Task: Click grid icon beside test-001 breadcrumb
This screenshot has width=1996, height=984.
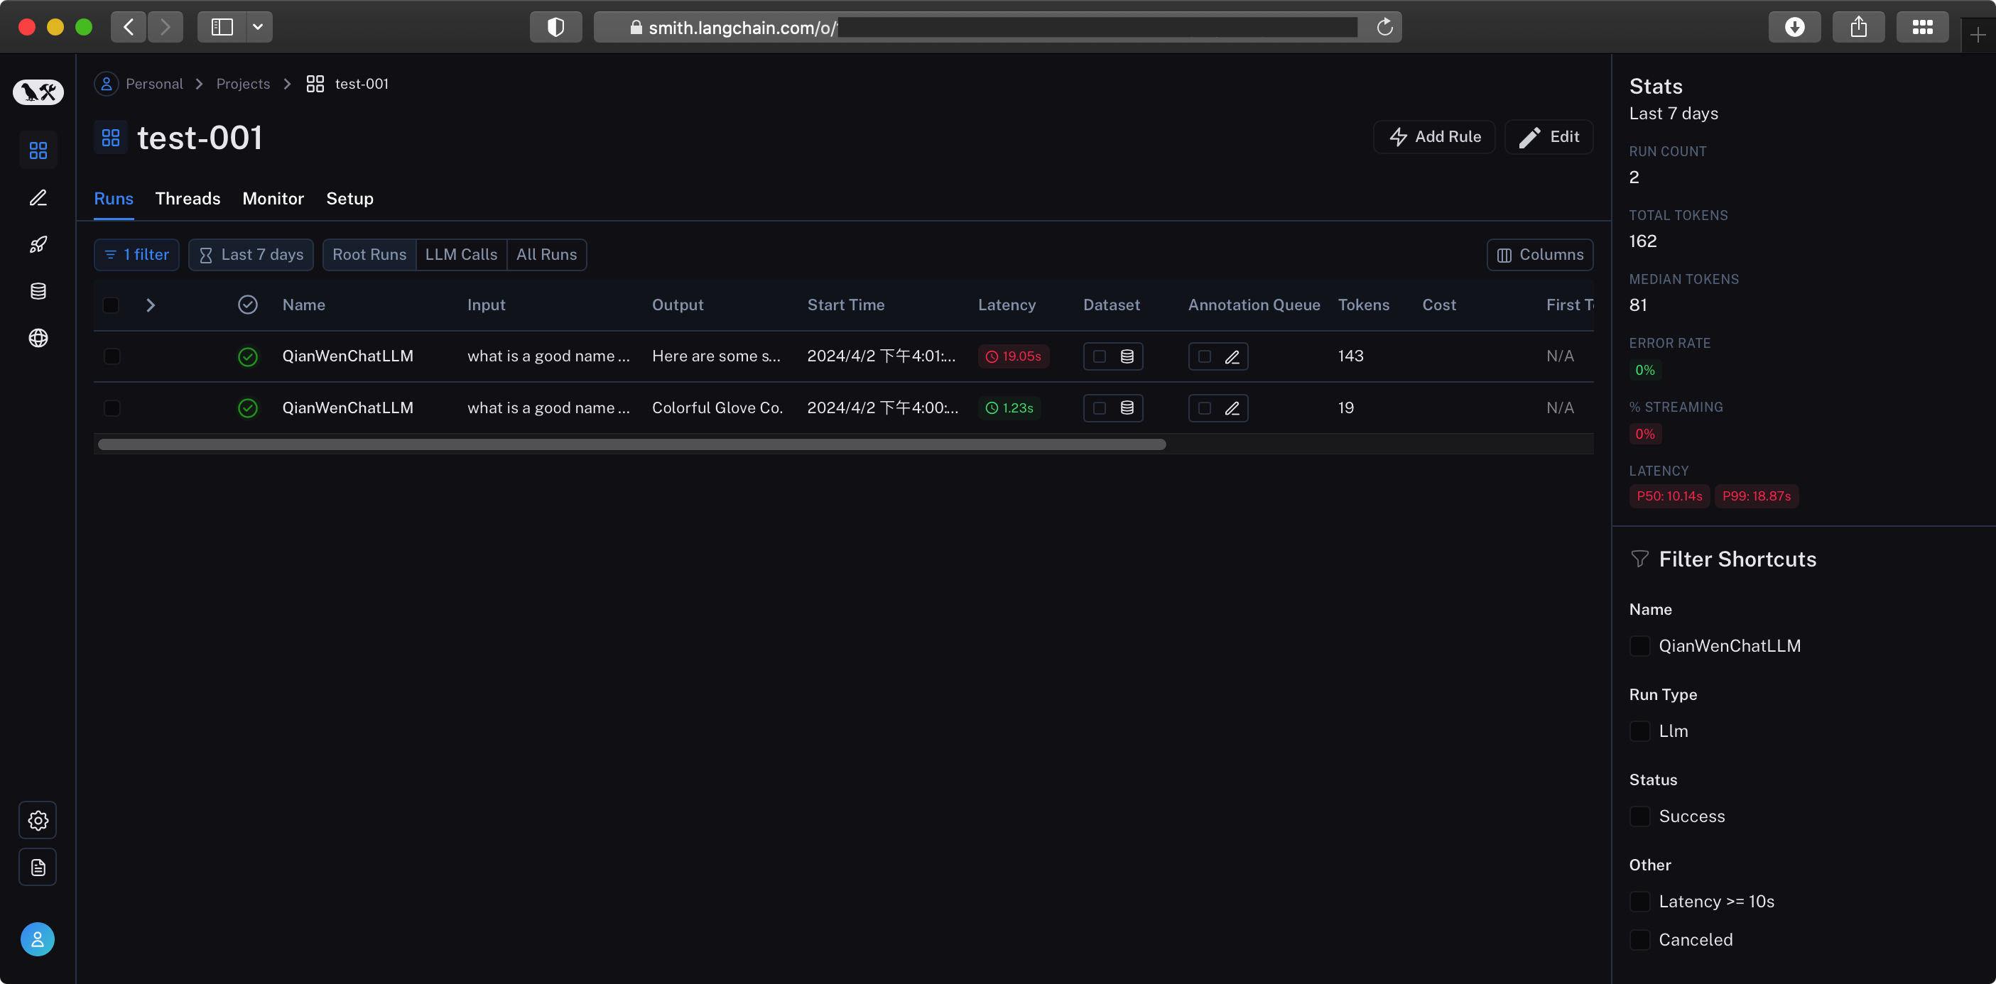Action: click(x=315, y=84)
